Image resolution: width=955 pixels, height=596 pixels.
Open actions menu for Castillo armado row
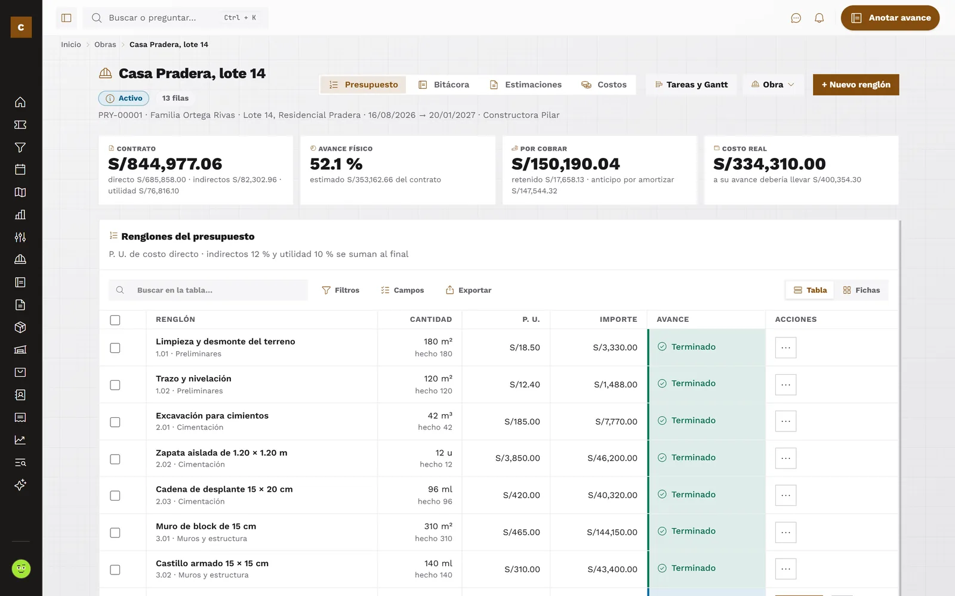tap(785, 569)
